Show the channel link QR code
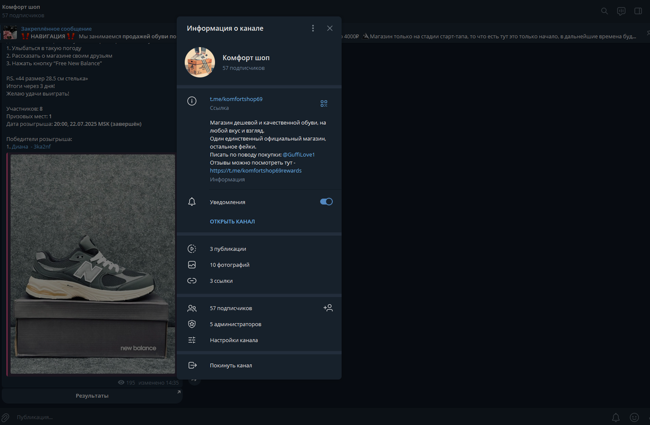This screenshot has width=650, height=425. click(324, 104)
